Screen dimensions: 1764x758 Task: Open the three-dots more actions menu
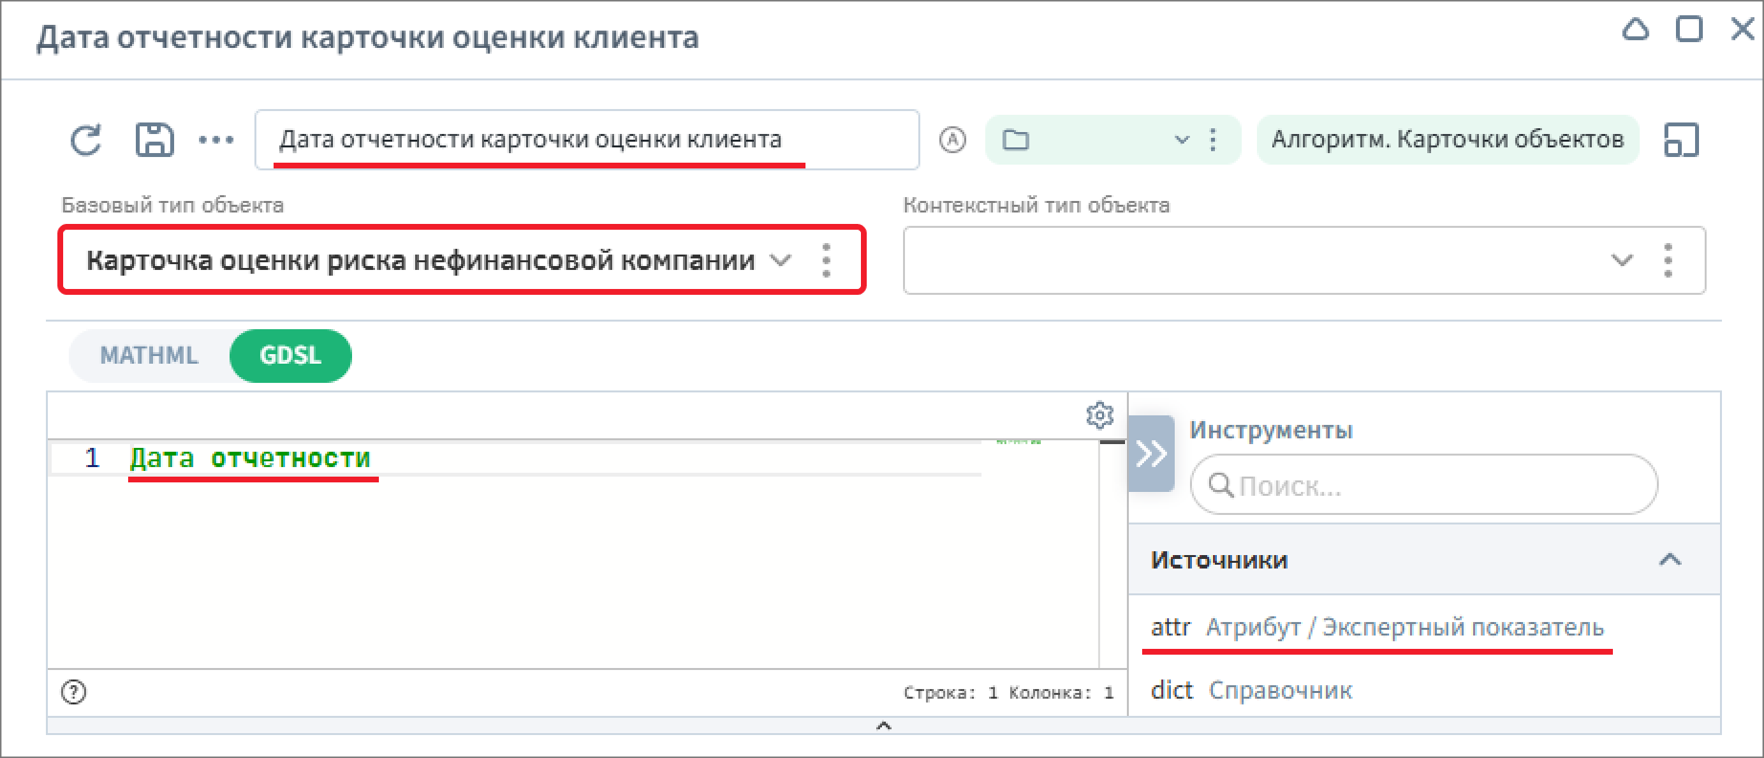216,140
